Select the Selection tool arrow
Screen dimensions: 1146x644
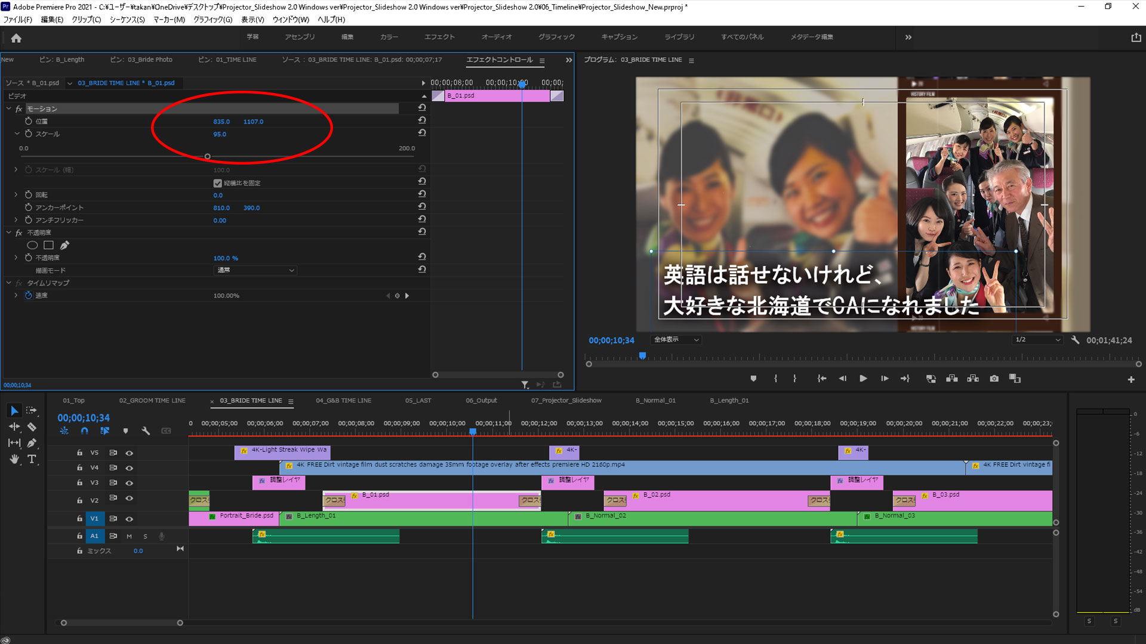14,410
